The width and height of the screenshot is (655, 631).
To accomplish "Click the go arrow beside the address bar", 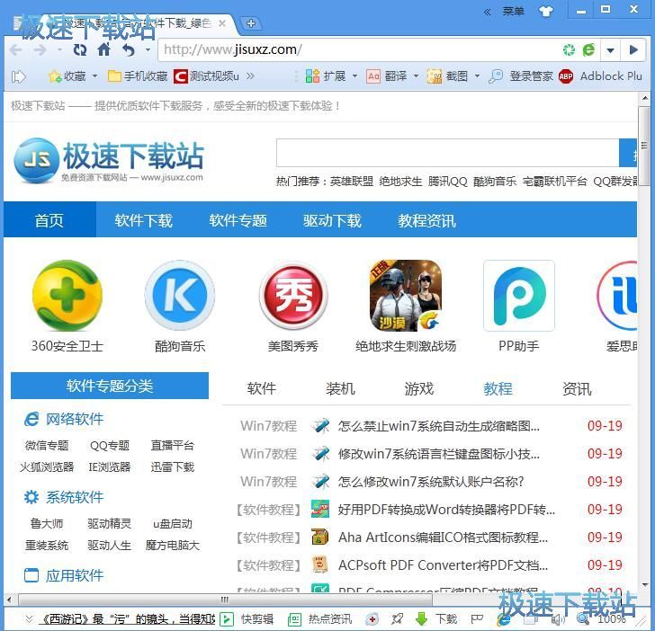I will 633,50.
